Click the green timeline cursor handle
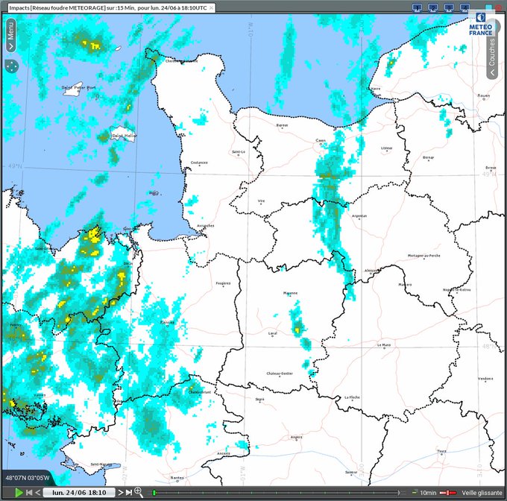The height and width of the screenshot is (501, 507). [x=154, y=493]
